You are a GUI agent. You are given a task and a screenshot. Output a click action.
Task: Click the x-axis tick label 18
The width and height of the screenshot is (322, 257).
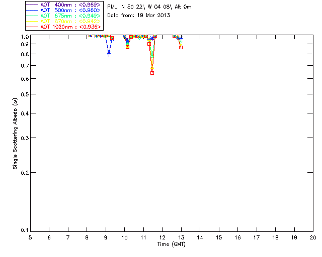coord(275,237)
